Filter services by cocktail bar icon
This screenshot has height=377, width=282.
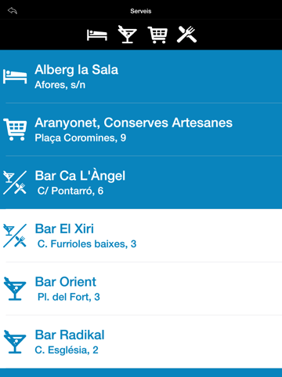(127, 35)
